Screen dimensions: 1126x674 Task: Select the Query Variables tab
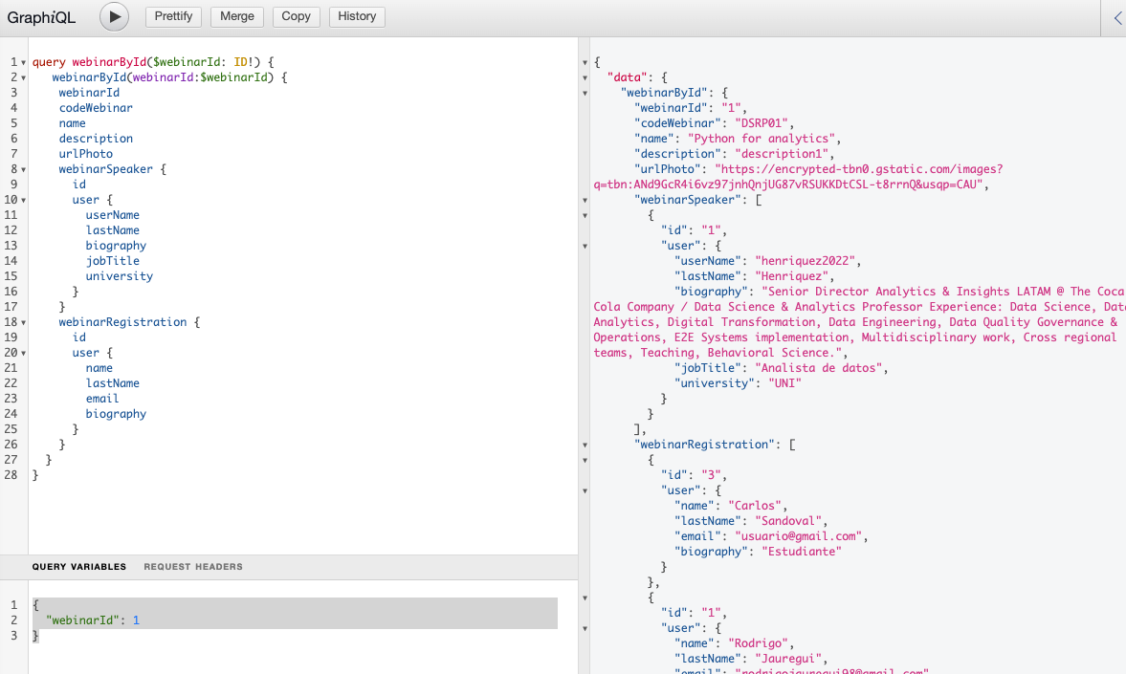coord(79,566)
